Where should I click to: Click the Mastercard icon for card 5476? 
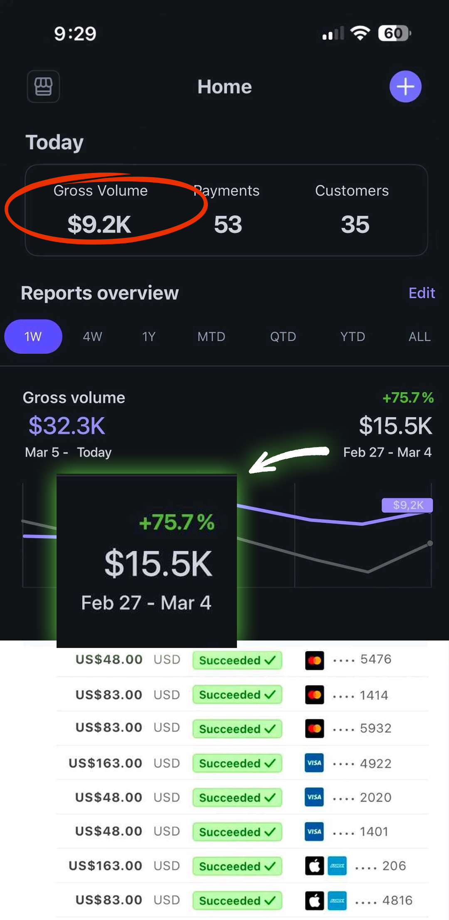[x=314, y=660]
